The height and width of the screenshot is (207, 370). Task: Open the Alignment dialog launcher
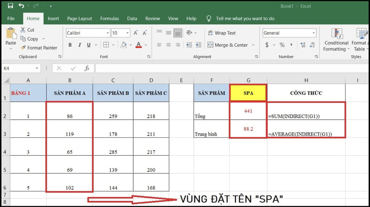[x=257, y=56]
